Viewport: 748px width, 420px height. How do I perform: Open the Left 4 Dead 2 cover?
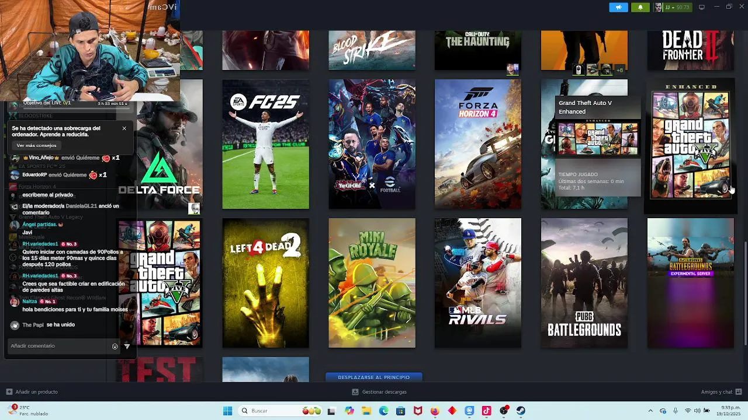(265, 283)
